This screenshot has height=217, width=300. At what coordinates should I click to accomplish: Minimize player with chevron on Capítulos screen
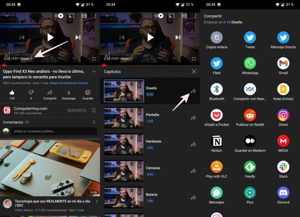click(107, 16)
